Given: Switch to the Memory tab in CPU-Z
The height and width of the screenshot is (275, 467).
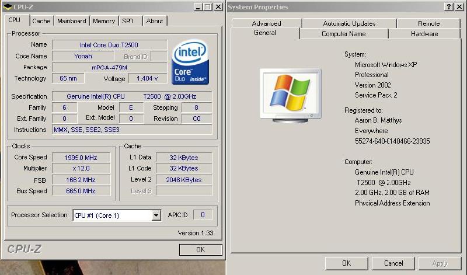Looking at the screenshot, I should [x=104, y=21].
